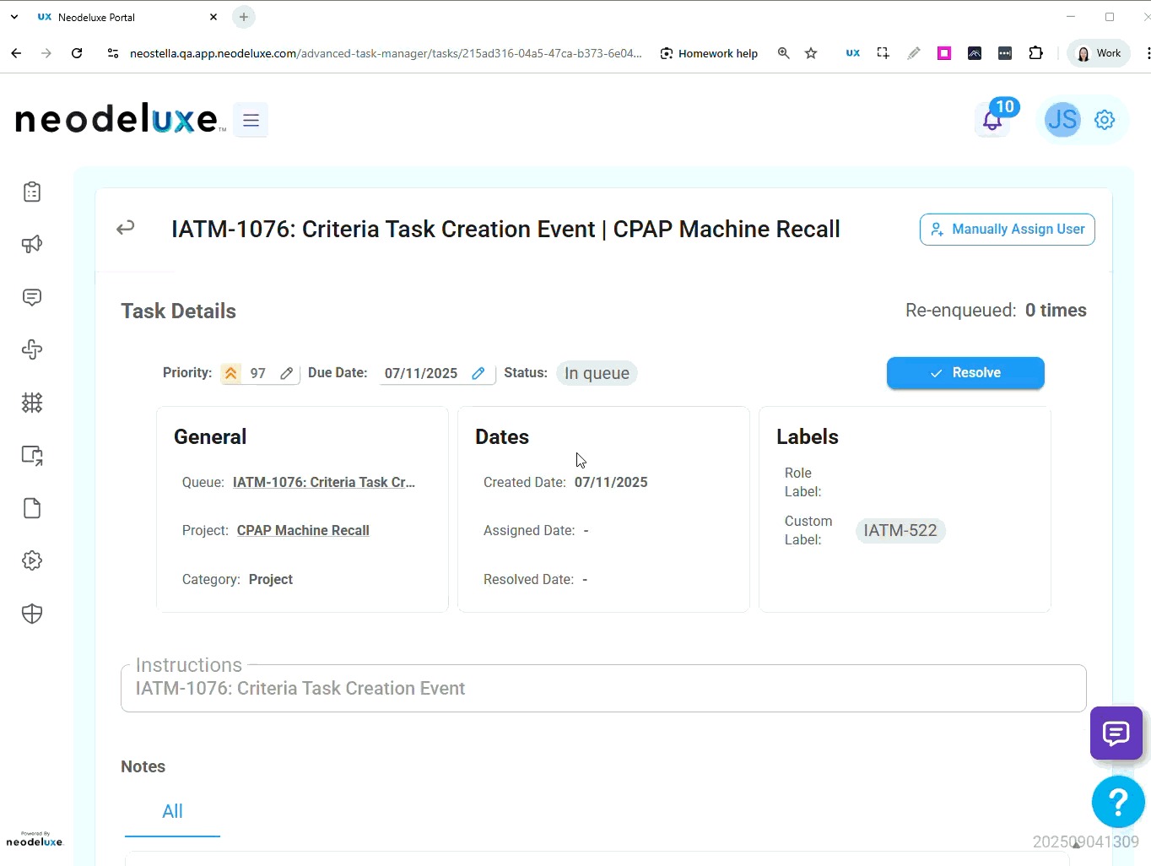The image size is (1151, 866).
Task: Select the All notes tab
Action: [172, 811]
